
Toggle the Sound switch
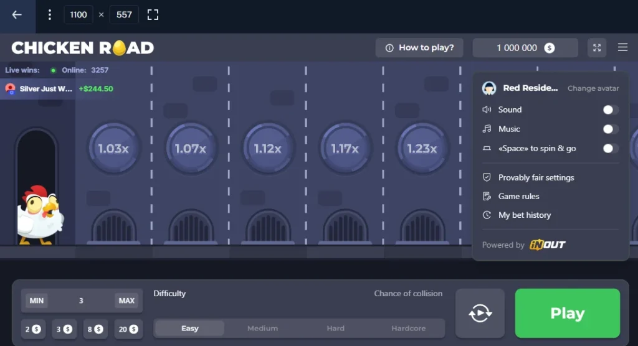coord(610,110)
